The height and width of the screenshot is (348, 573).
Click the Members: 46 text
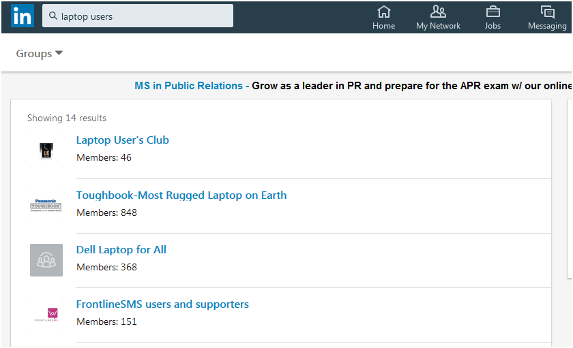click(104, 157)
